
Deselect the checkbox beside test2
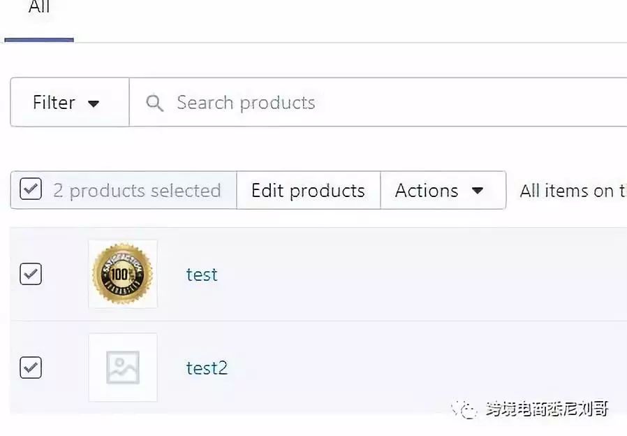[30, 368]
